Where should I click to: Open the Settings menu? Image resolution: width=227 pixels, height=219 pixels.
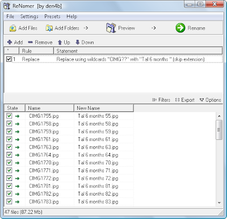30,16
